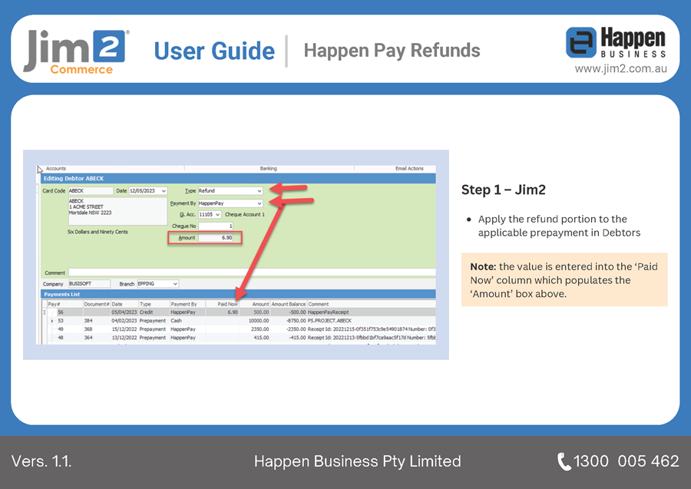Open the Payment By dropdown showing HappenPay

pyautogui.click(x=260, y=203)
